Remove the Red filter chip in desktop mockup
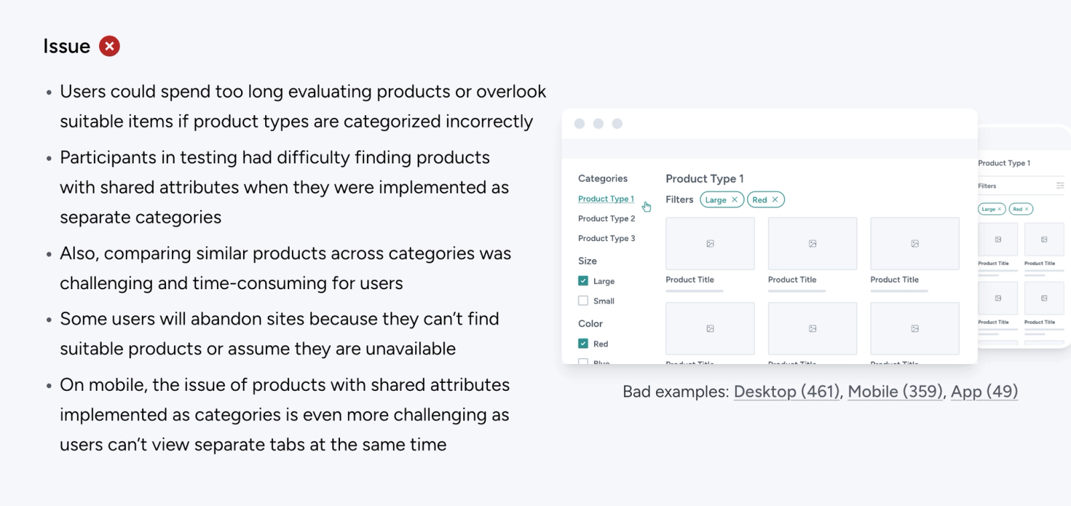Image resolution: width=1071 pixels, height=506 pixels. click(x=775, y=199)
